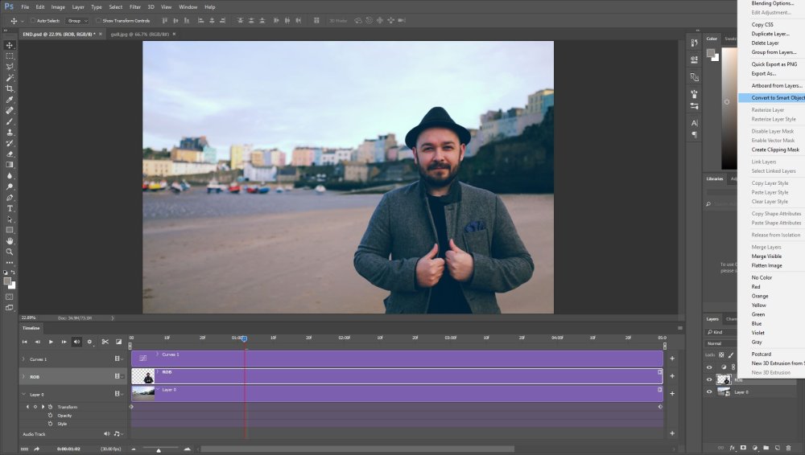805x455 pixels.
Task: Open timeline settings gear
Action: click(90, 342)
